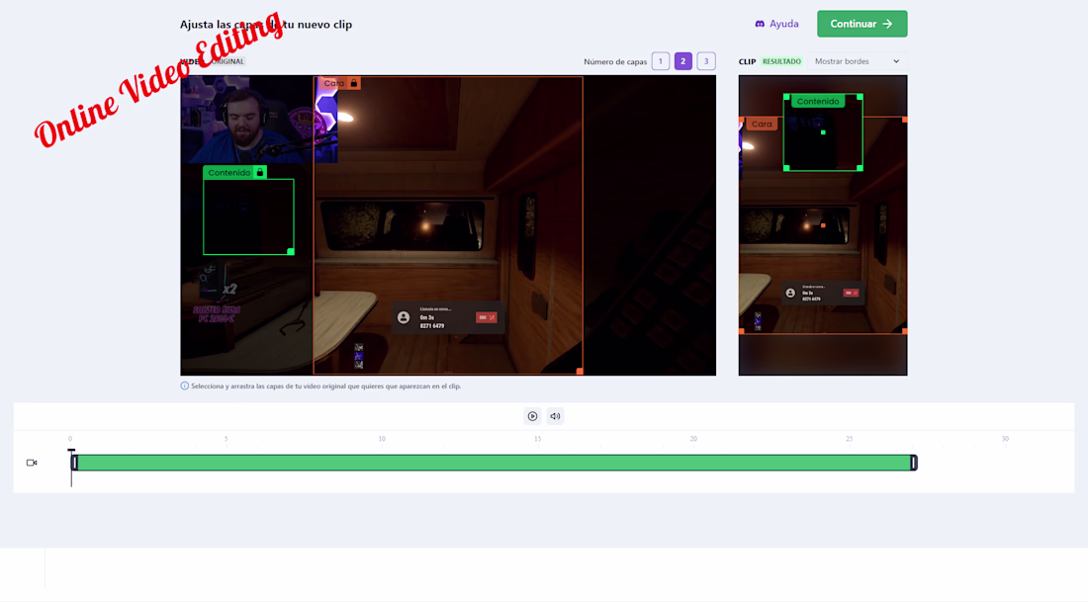Play the clip preview
1088x602 pixels.
point(532,416)
